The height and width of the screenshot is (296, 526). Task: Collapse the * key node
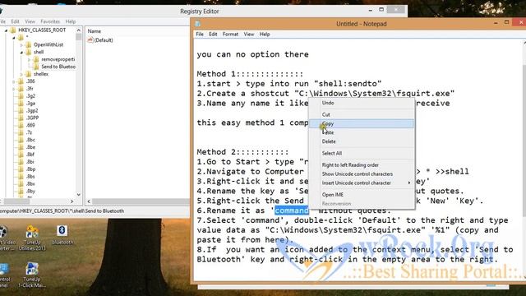[x=14, y=38]
